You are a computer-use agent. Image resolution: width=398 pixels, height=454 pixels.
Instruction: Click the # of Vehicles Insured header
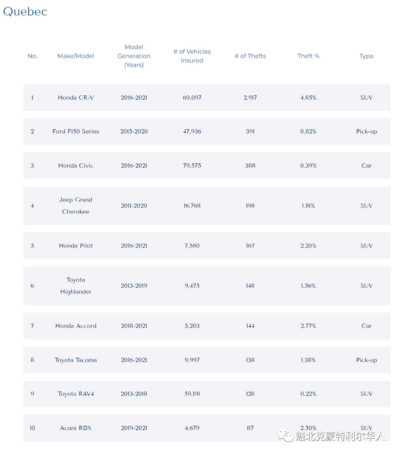(192, 56)
